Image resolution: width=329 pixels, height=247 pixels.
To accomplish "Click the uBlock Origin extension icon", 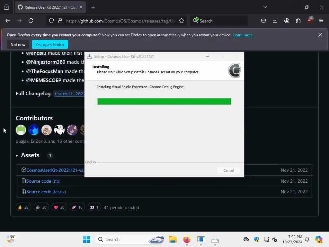I will [x=310, y=20].
